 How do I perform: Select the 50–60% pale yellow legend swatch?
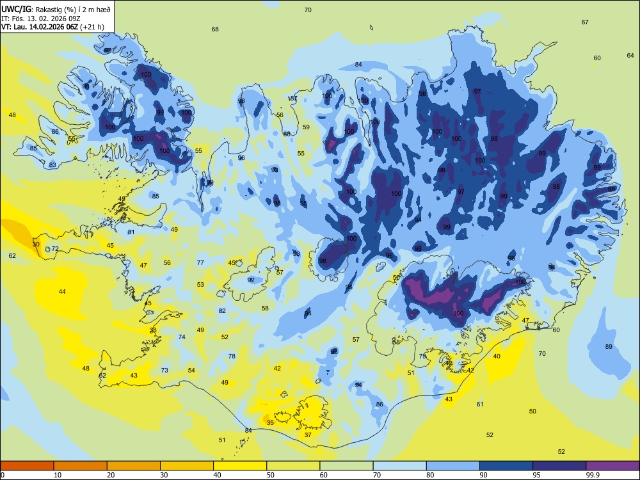coord(293,466)
